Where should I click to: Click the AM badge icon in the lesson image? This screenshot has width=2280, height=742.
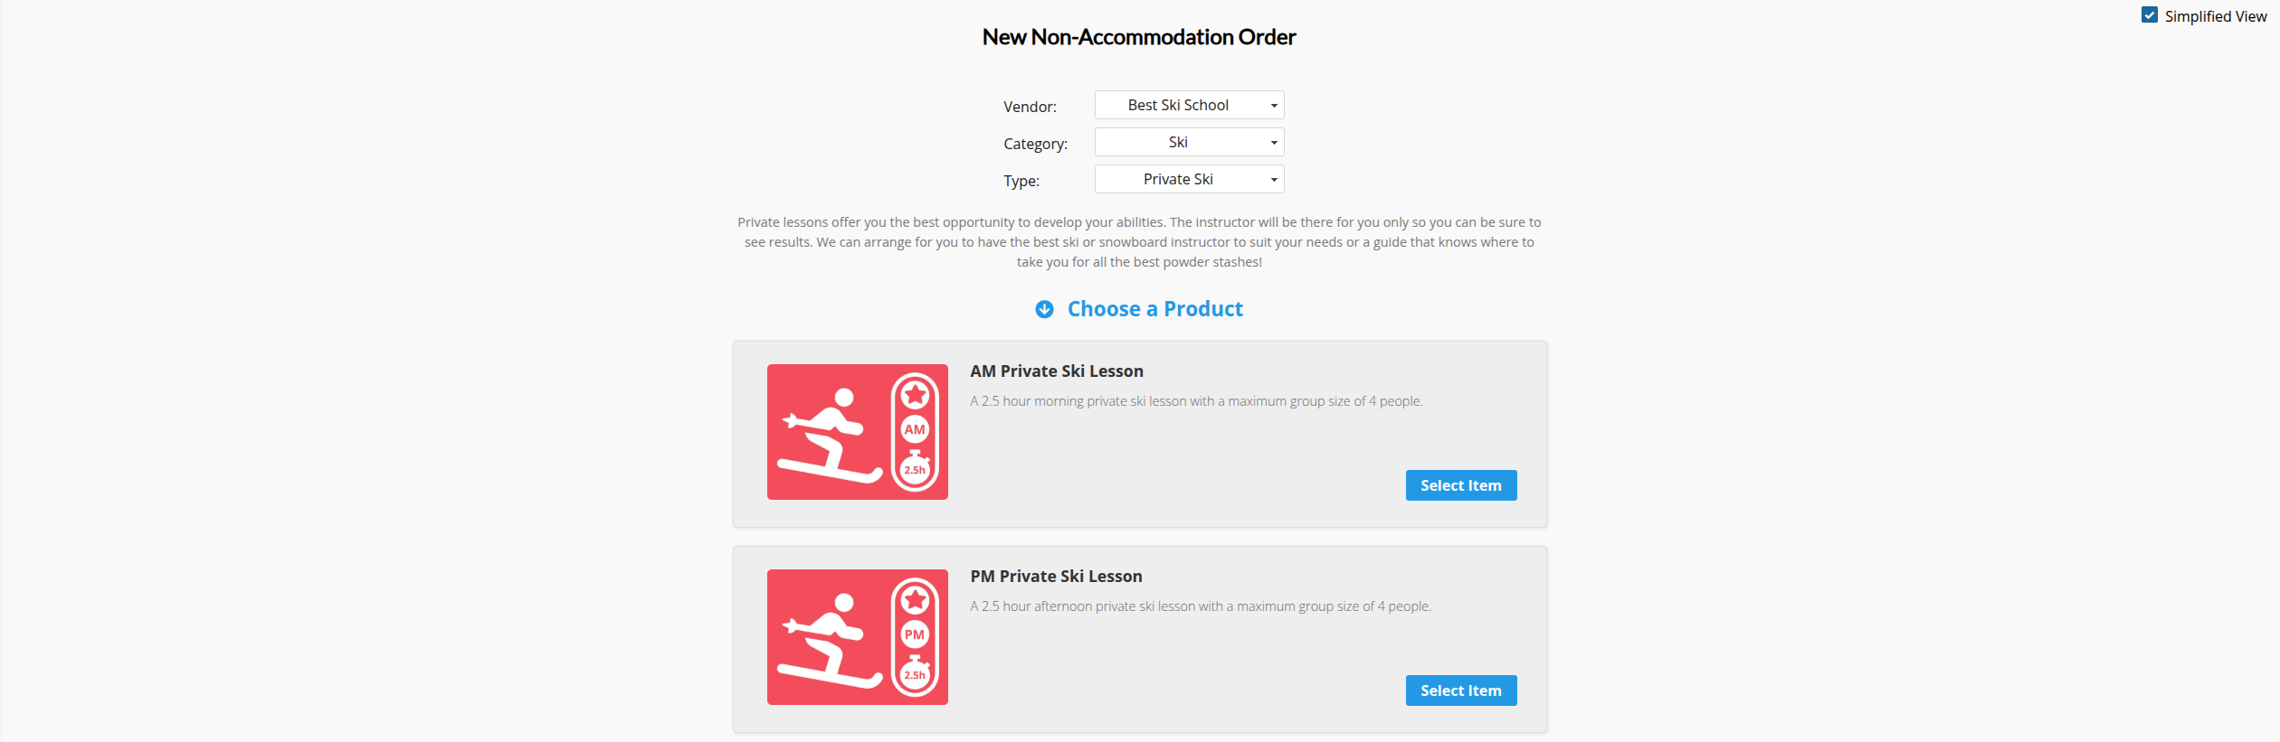point(915,430)
